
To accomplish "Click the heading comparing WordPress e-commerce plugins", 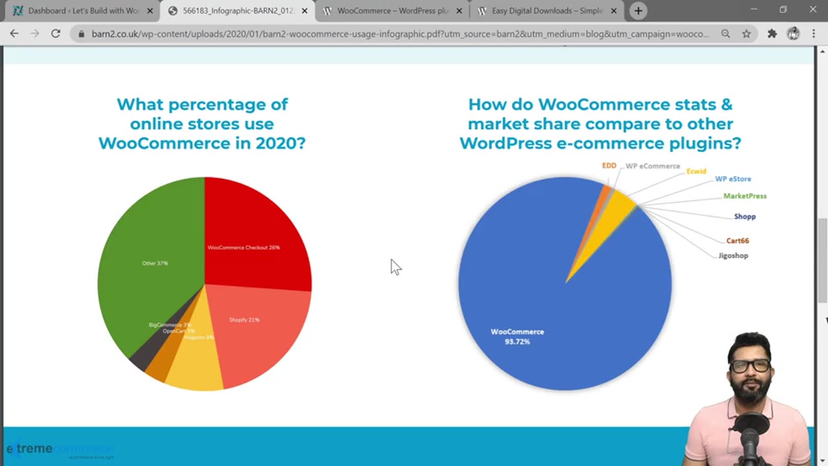I will click(x=600, y=124).
